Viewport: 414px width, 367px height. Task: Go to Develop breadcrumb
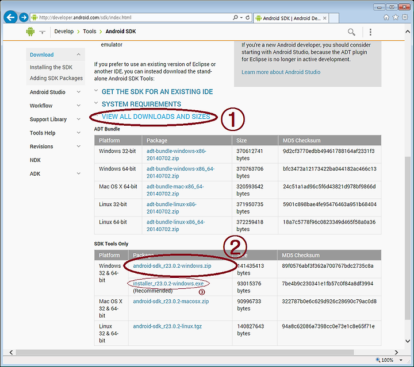[x=64, y=32]
